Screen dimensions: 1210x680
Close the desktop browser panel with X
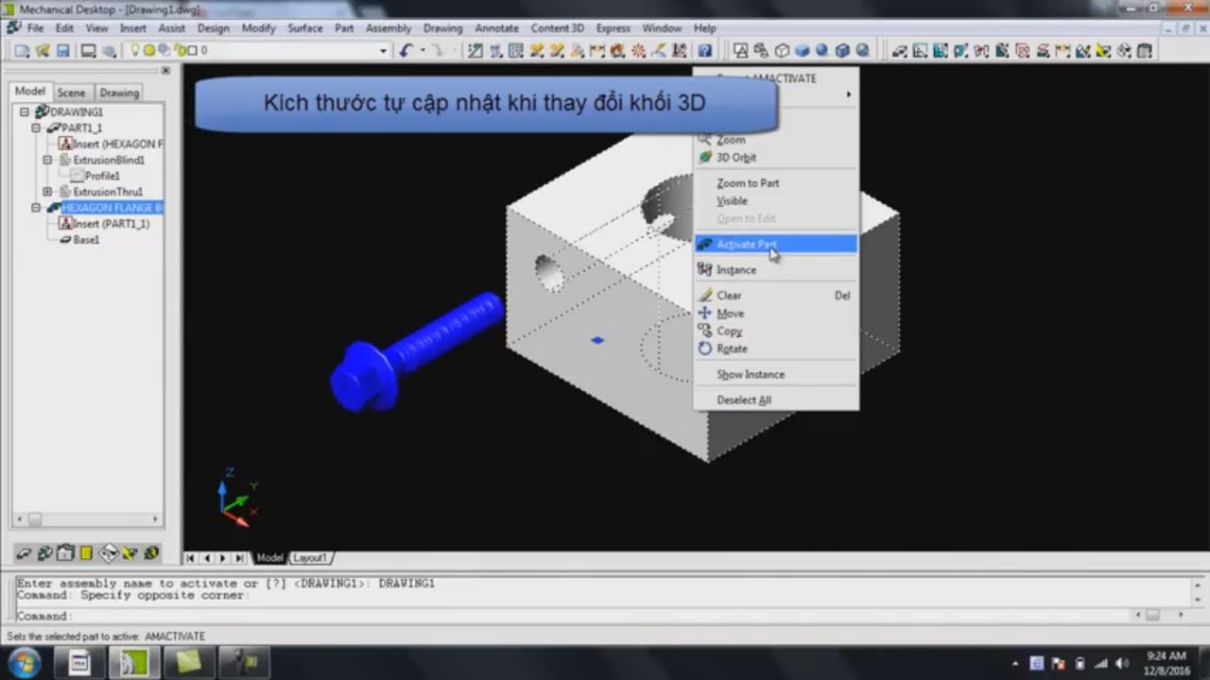165,71
